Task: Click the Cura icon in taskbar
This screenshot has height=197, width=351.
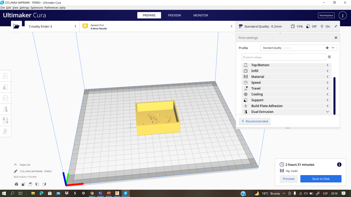Action: tap(126, 193)
